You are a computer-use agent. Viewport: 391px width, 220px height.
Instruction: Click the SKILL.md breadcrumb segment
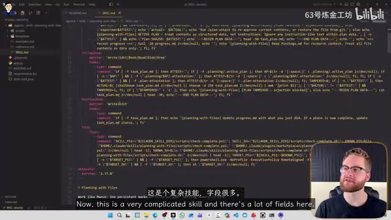click(131, 21)
